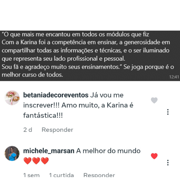Click the '2 d' comment timestamp
The image size is (180, 195).
click(28, 130)
